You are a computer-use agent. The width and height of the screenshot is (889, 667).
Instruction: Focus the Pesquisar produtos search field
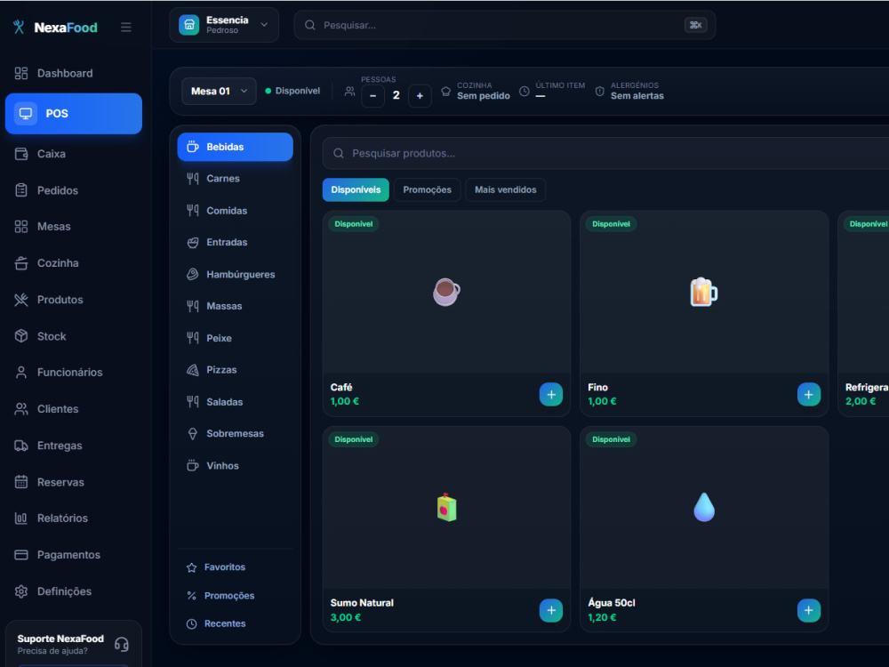pyautogui.click(x=605, y=153)
